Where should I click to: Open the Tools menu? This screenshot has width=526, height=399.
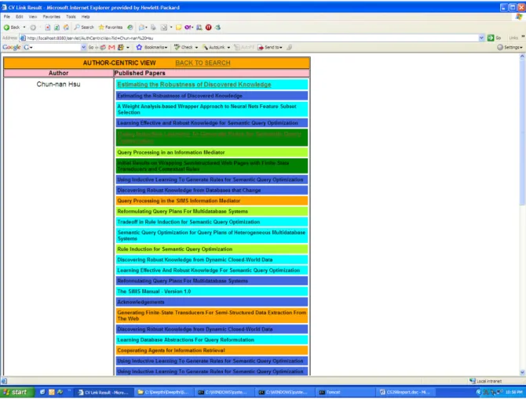[71, 16]
